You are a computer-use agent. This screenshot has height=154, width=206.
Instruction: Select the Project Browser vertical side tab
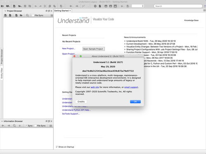pyautogui.click(x=2, y=57)
